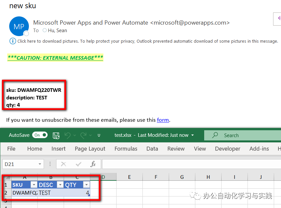
Task: Open the Home tab
Action: 35,149
